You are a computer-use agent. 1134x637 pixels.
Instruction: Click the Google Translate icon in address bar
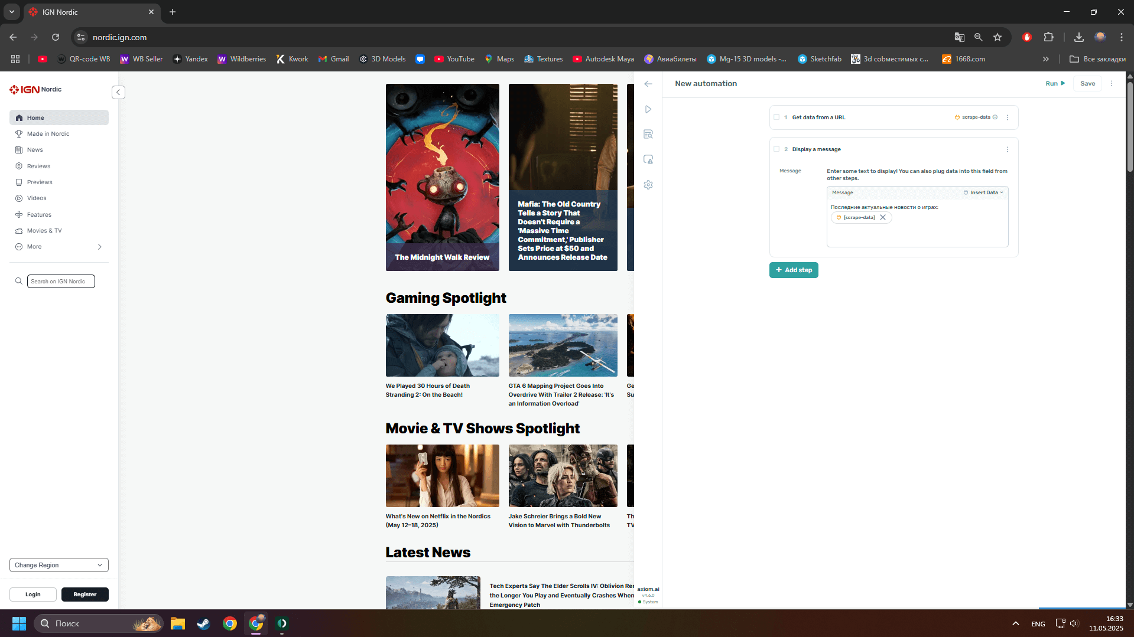pos(960,37)
